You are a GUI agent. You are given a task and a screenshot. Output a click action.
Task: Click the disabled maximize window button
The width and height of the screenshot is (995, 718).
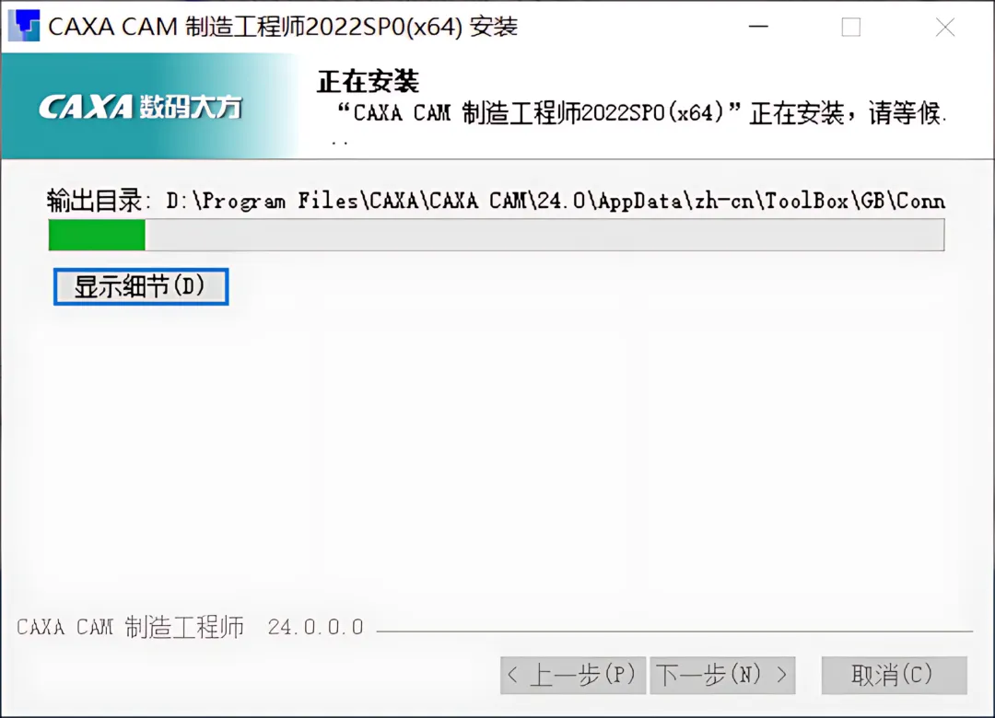pos(851,27)
